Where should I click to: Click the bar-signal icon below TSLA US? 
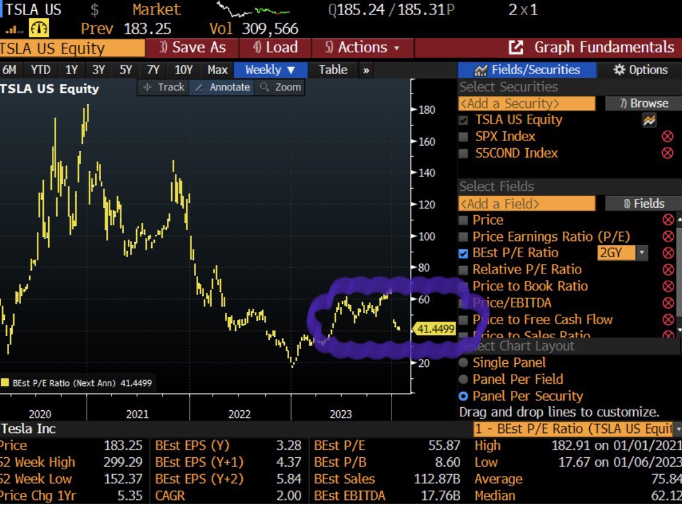click(x=14, y=30)
